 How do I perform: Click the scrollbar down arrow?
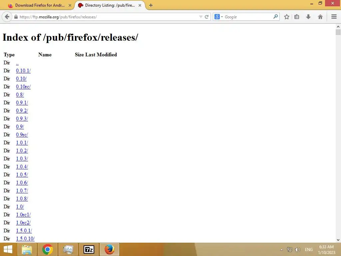pyautogui.click(x=338, y=240)
